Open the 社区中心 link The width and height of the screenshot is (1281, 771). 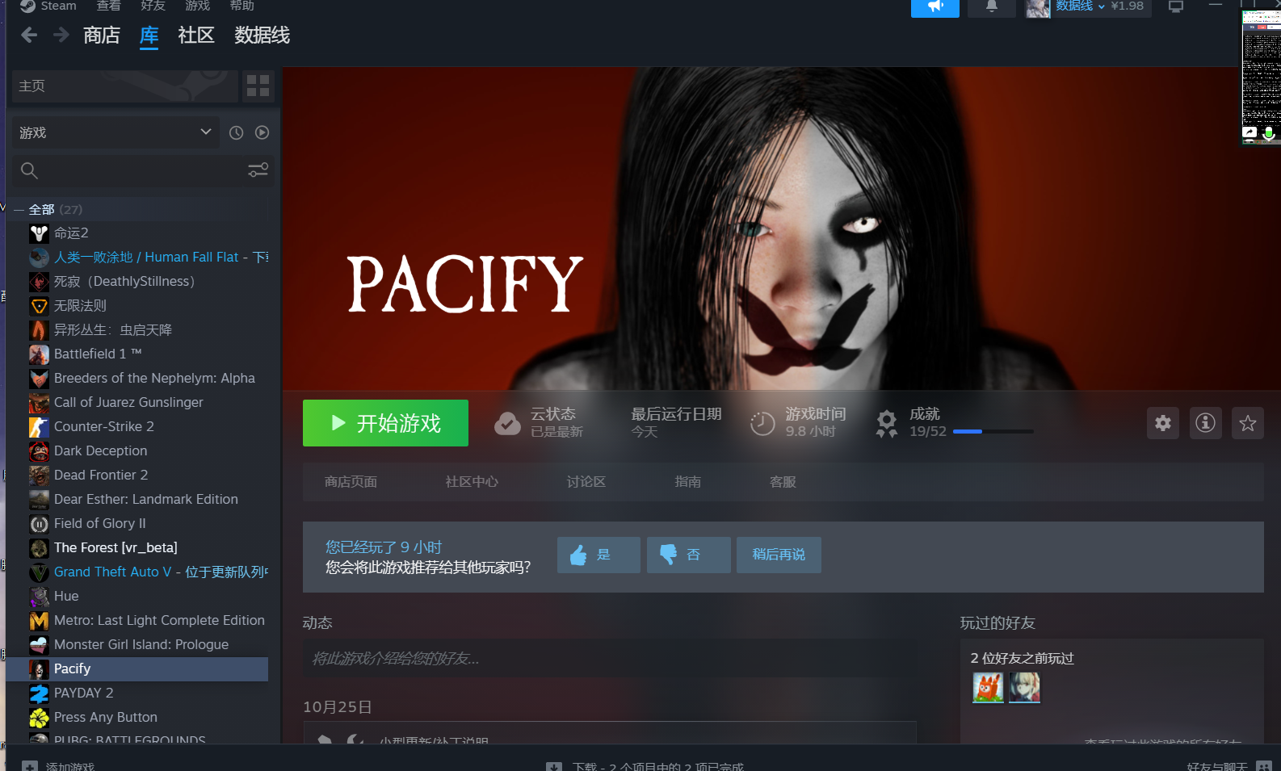[472, 482]
